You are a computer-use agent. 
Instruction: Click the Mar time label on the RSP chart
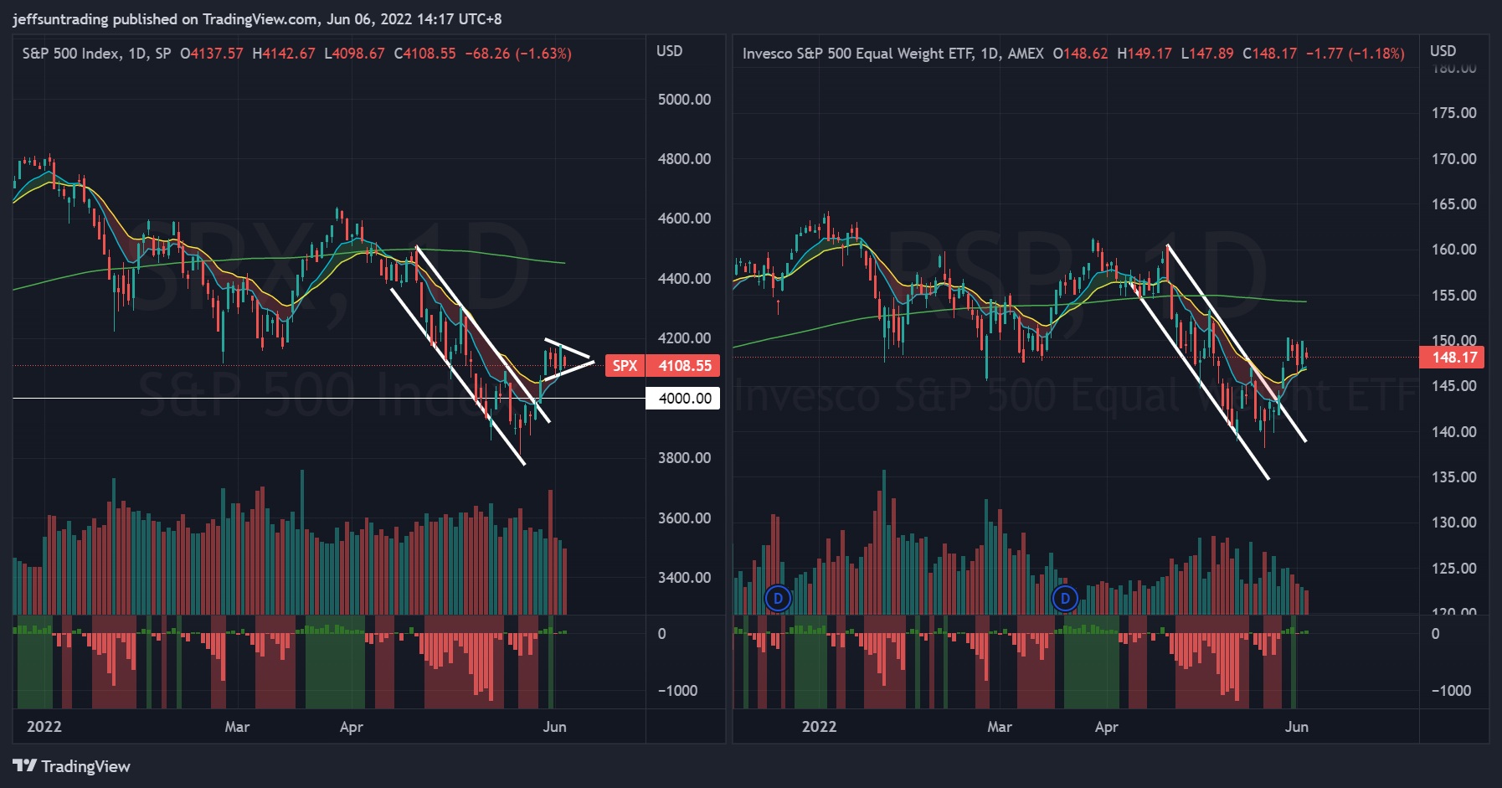click(x=1000, y=727)
